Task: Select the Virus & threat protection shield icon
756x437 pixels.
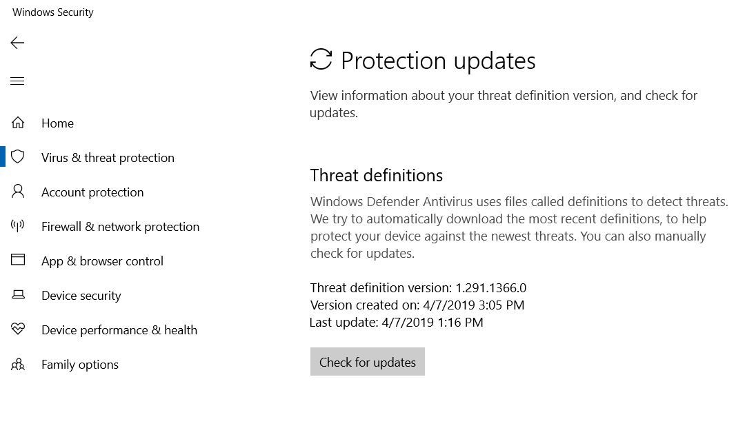Action: pyautogui.click(x=18, y=157)
